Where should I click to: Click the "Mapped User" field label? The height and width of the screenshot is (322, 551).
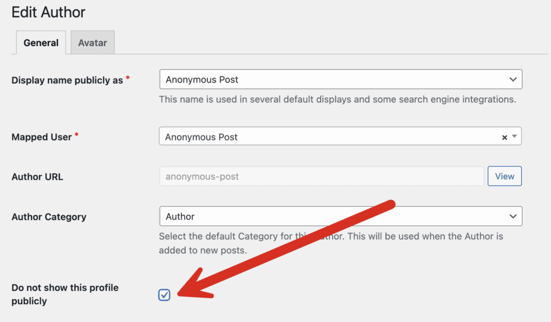[x=41, y=137]
